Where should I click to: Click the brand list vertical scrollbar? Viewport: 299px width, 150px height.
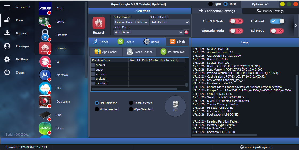click(86, 40)
